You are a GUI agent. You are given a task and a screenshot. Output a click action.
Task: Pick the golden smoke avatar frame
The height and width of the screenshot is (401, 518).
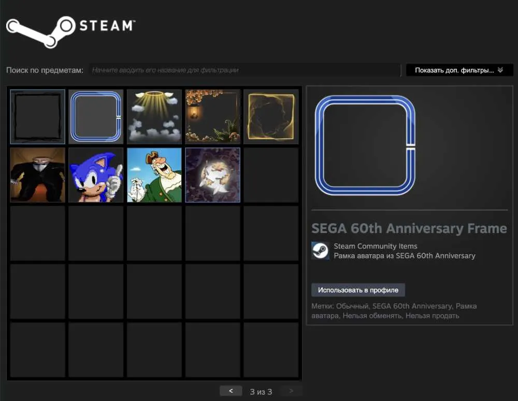tap(271, 117)
